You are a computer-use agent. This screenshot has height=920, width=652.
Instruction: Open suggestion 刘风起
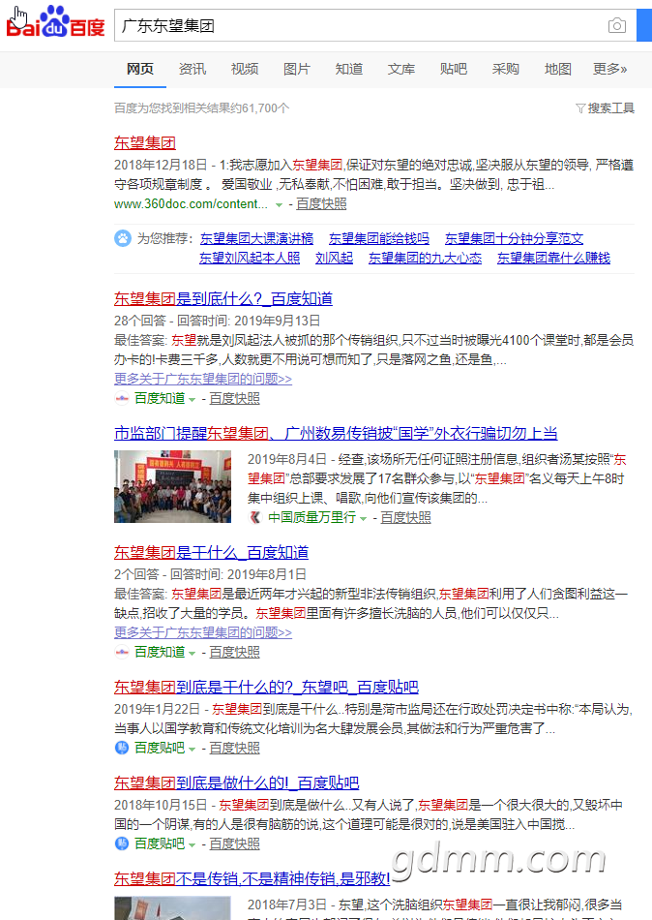tap(334, 259)
